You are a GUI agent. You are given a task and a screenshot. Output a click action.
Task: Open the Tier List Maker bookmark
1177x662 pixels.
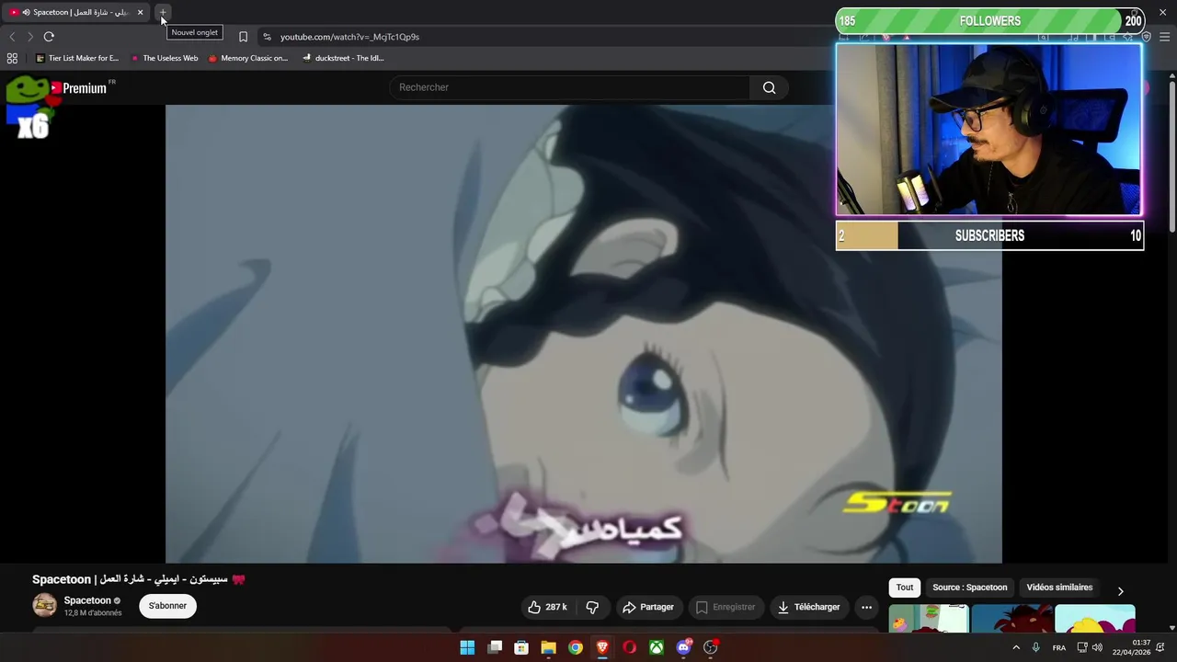point(77,58)
